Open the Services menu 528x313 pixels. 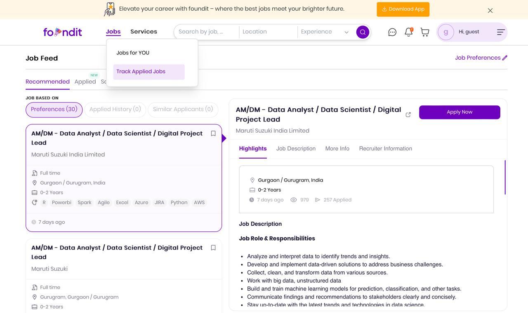(x=144, y=32)
